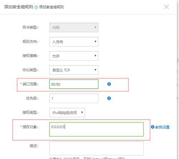Click the arrow of the 授权类型 select box

(x=82, y=112)
